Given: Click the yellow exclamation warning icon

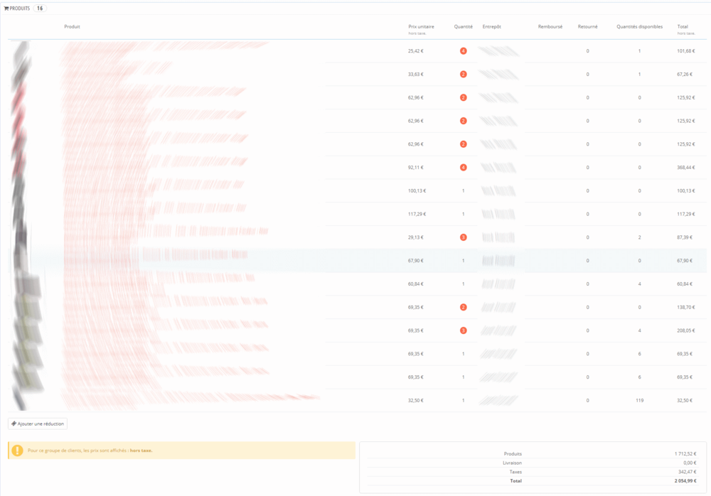Looking at the screenshot, I should tap(17, 451).
